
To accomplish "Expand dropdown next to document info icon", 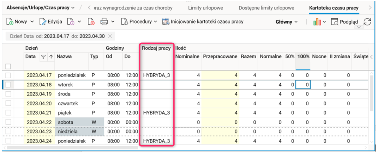I will pos(79,21).
